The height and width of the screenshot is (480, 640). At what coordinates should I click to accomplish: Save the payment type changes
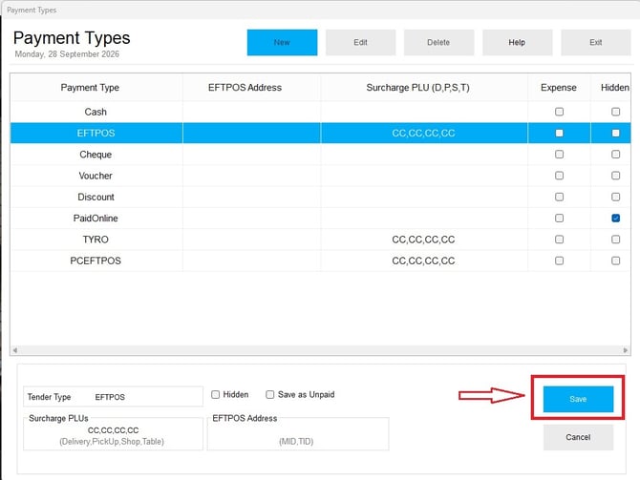pyautogui.click(x=578, y=399)
